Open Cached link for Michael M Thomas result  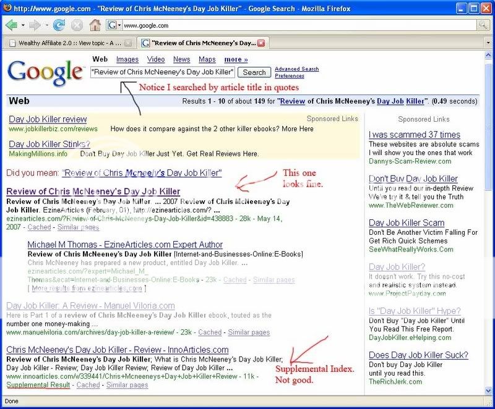pos(235,279)
